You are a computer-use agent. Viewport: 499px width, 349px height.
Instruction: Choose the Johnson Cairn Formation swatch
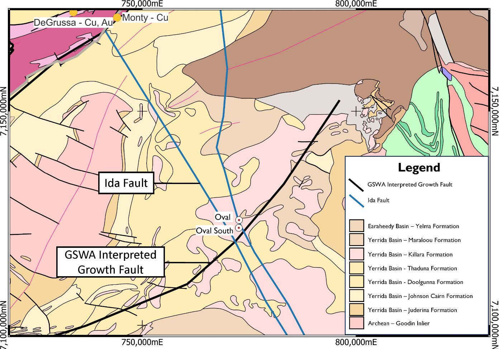pyautogui.click(x=356, y=296)
